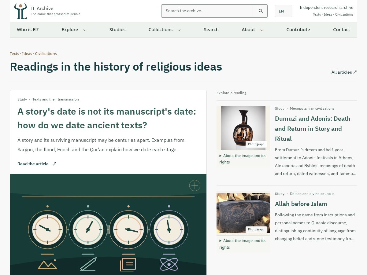The image size is (367, 275).
Task: Open the Dumuzi and Adonis article title
Action: pos(313,129)
